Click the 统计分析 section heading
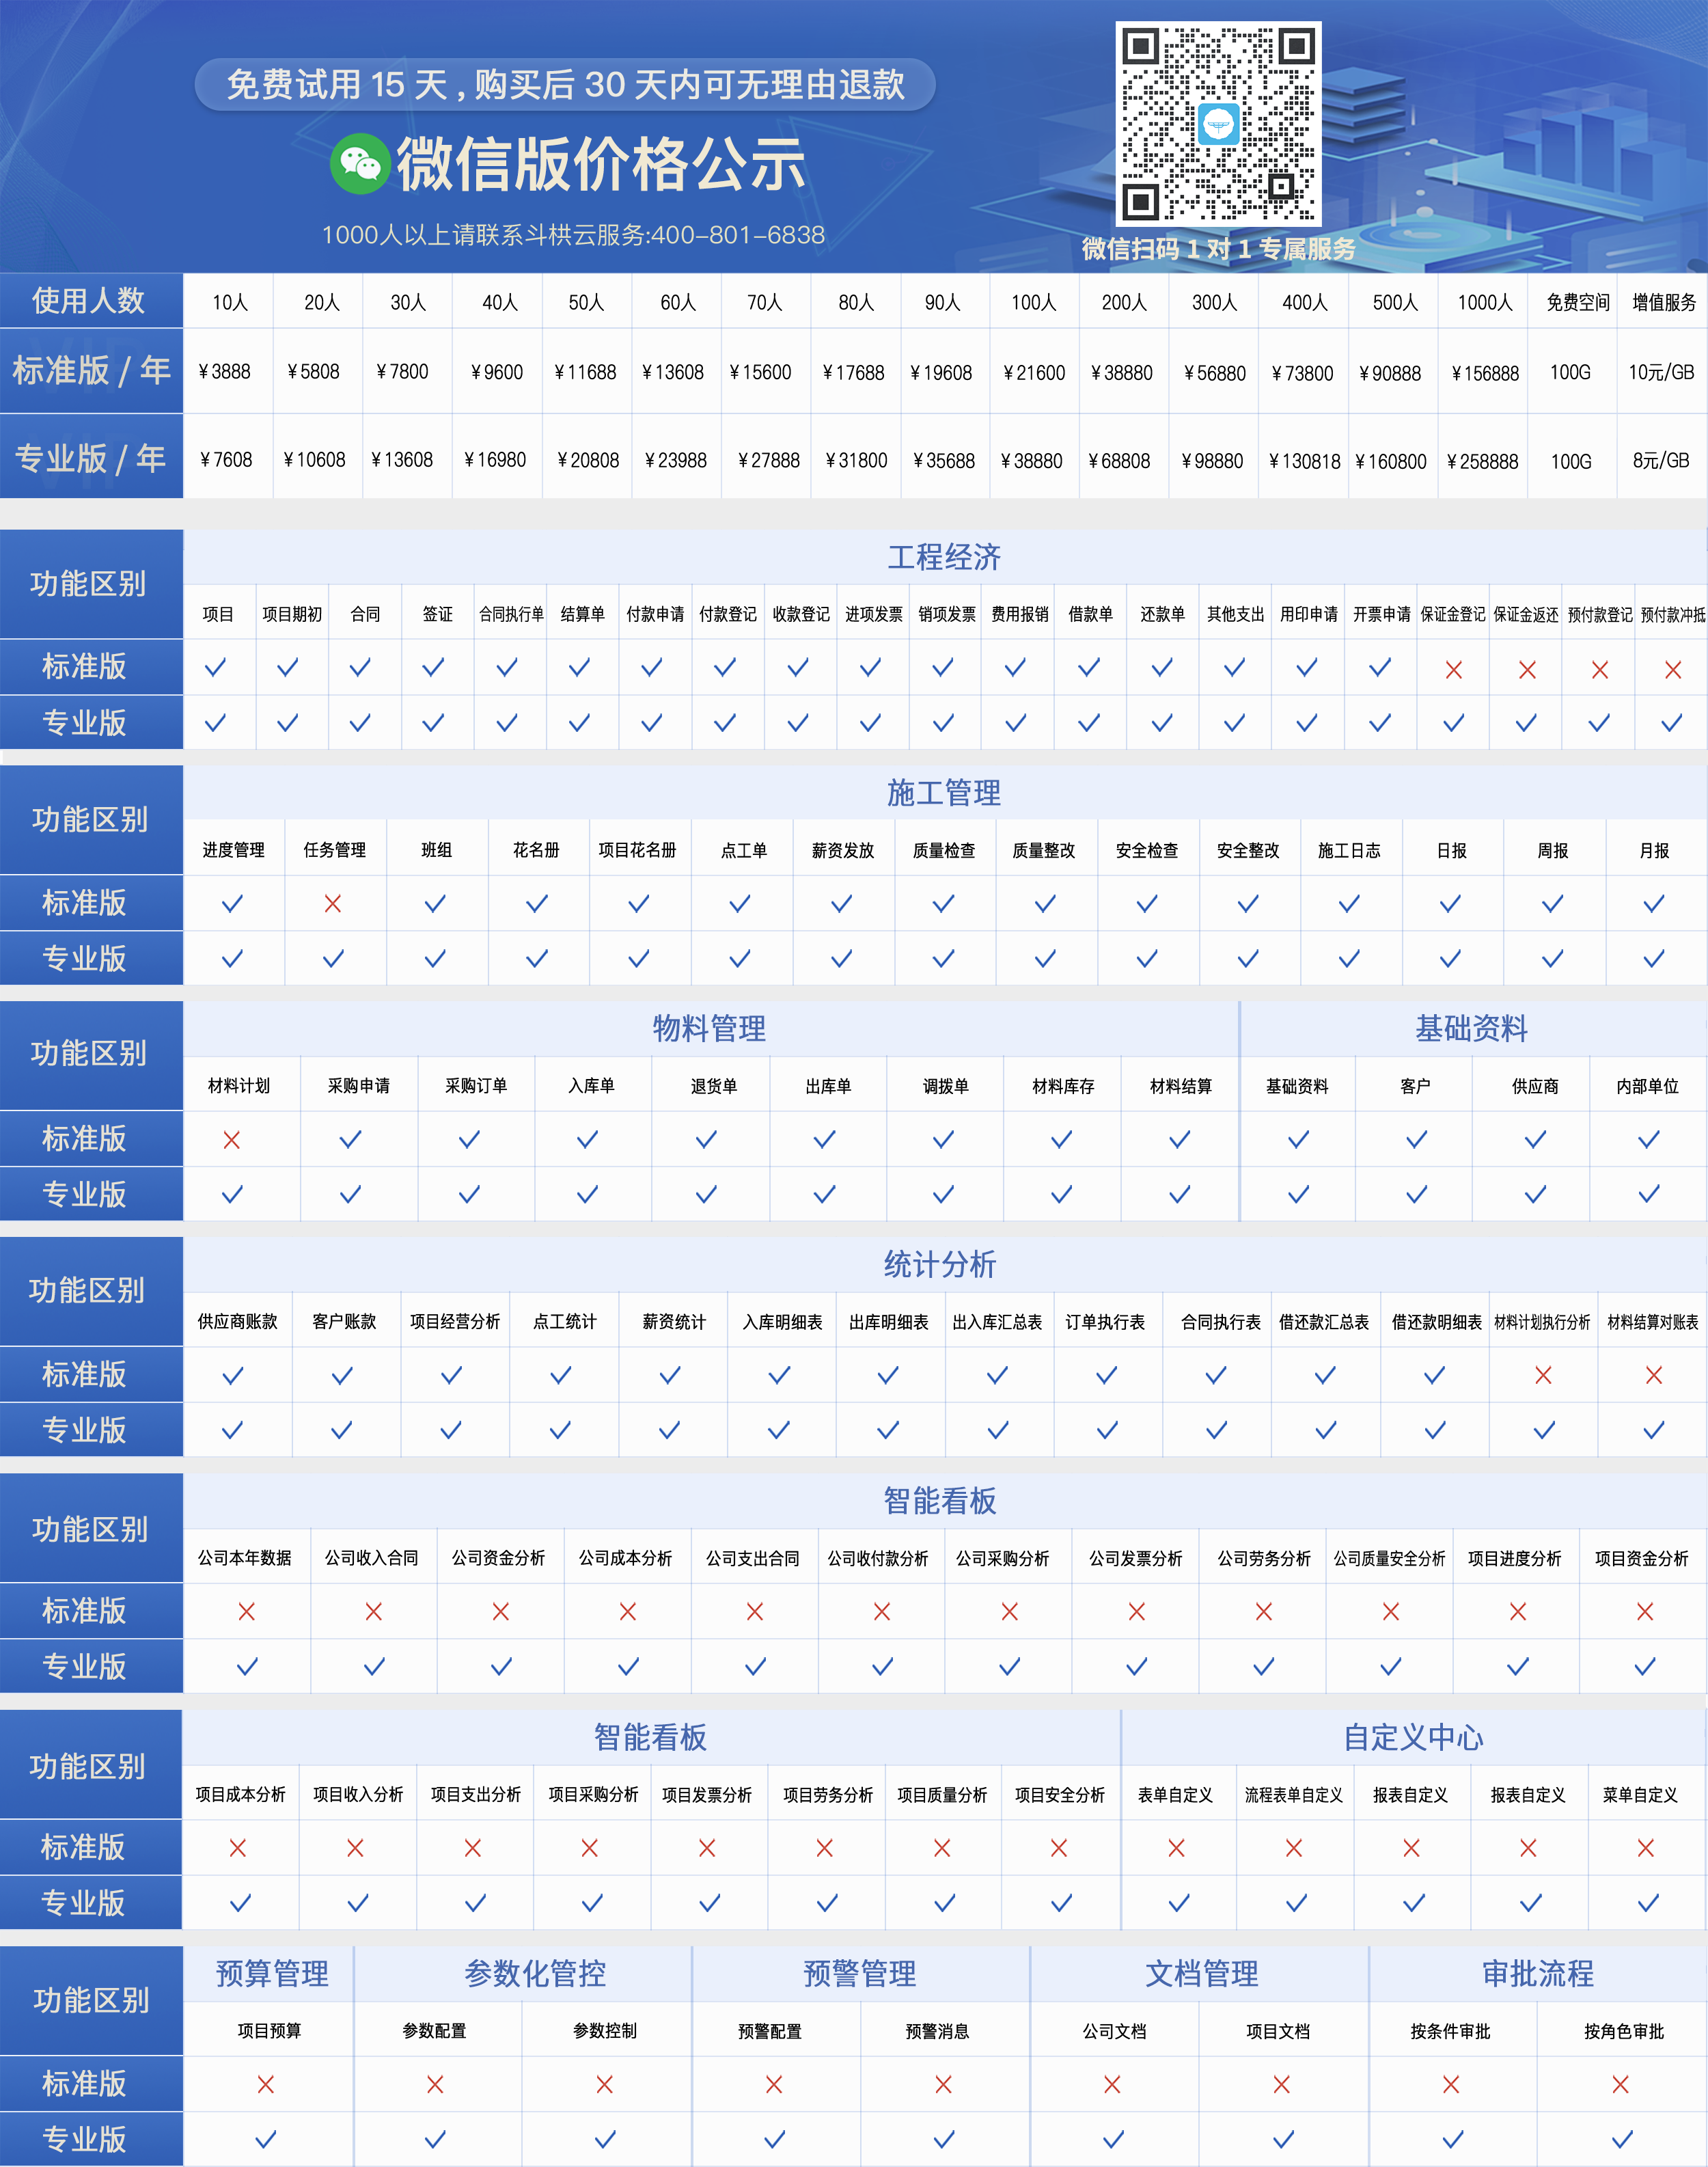The height and width of the screenshot is (2167, 1708). click(940, 1265)
